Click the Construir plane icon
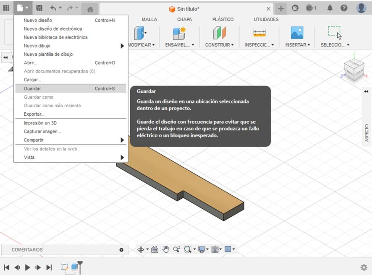372x275 pixels. point(220,33)
